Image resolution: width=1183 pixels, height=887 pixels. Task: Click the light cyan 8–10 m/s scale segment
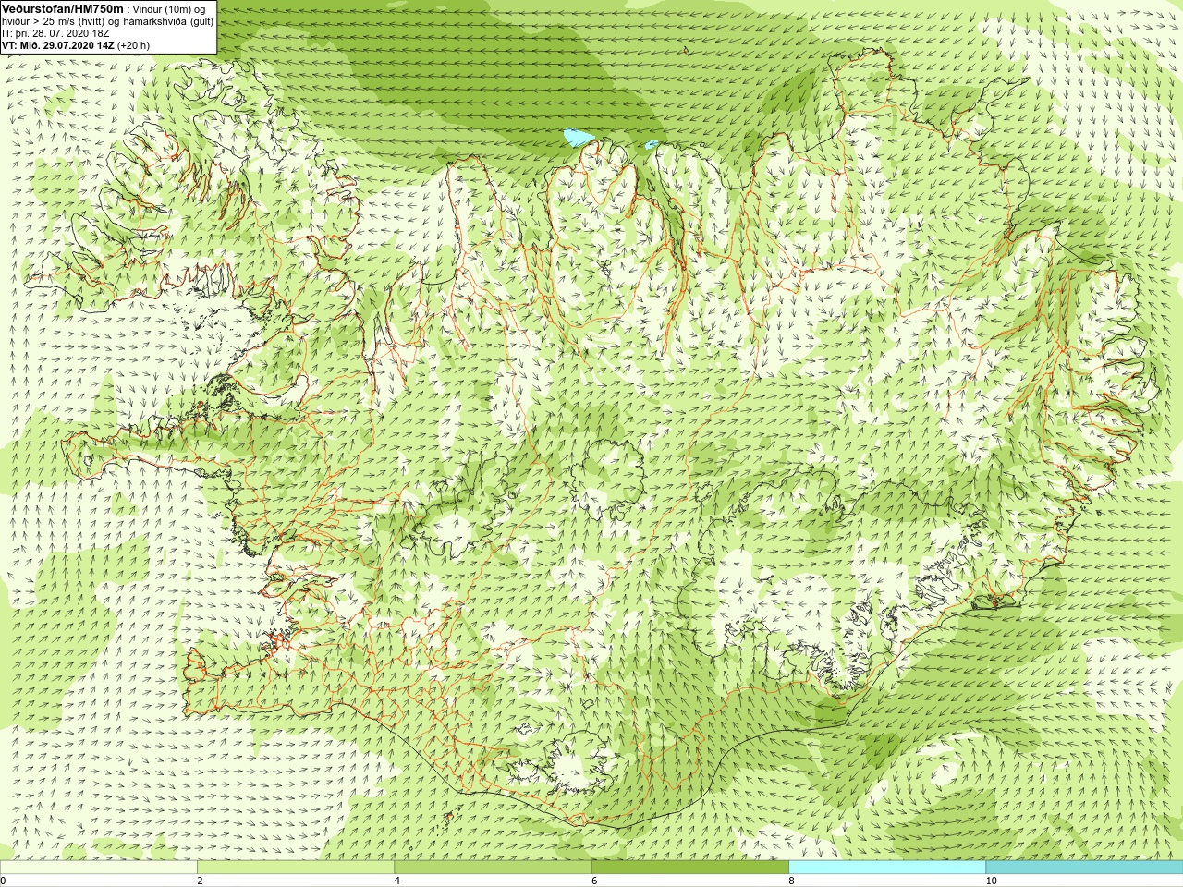point(887,868)
